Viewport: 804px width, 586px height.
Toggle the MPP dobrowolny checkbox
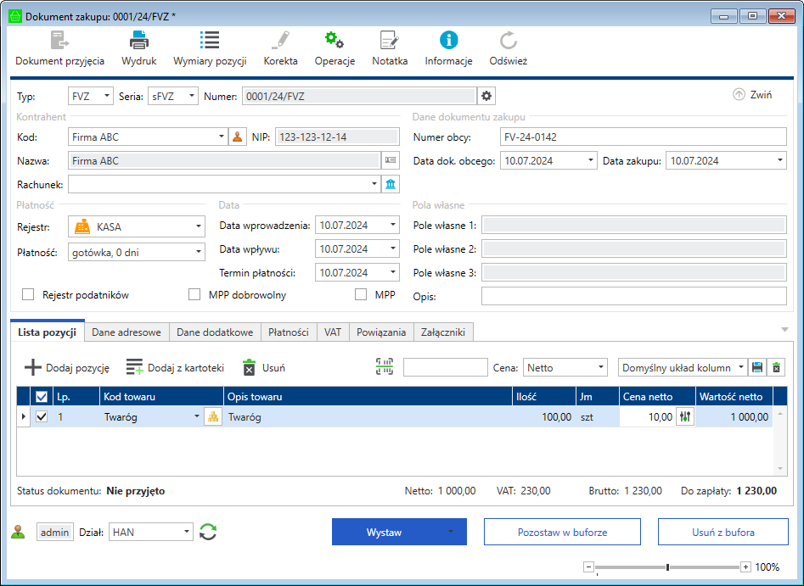coord(194,295)
